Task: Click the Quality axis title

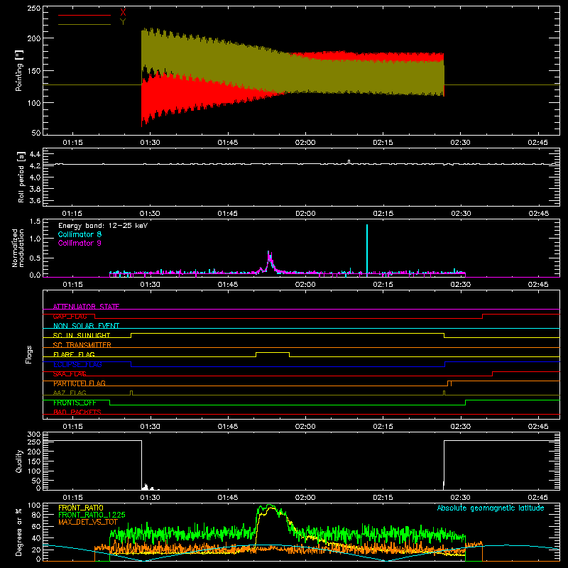Action: pos(19,461)
